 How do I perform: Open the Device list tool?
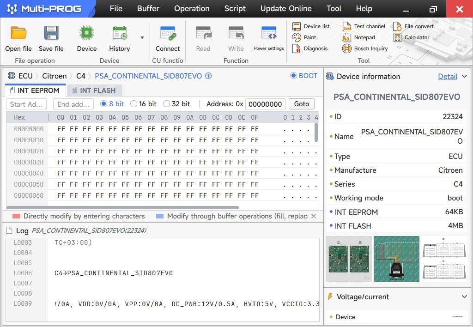[311, 26]
